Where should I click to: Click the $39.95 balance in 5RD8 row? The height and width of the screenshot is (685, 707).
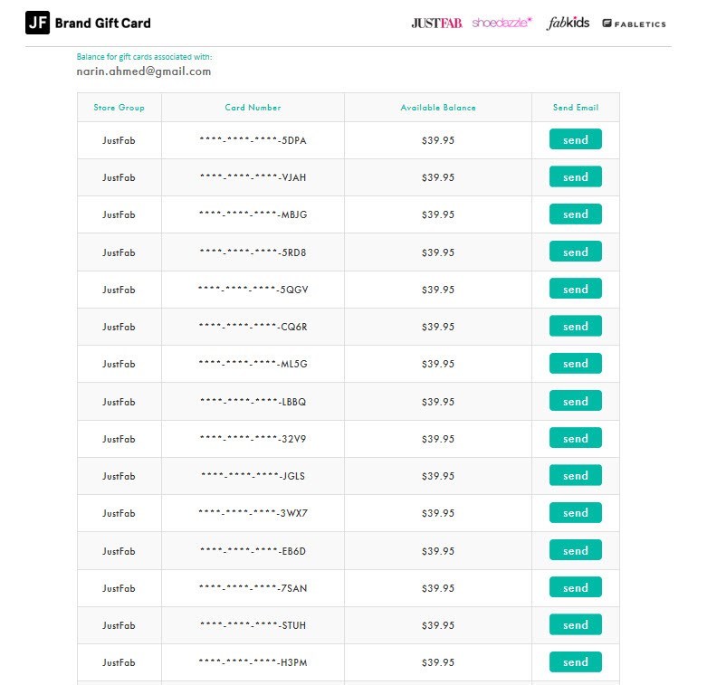coord(438,252)
